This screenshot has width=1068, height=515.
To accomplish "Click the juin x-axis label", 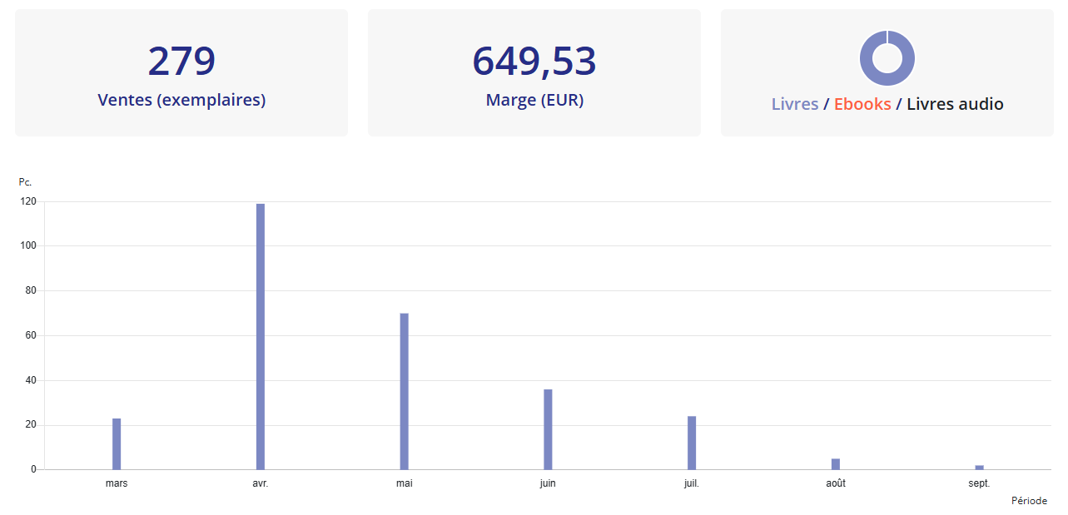I will tap(548, 483).
